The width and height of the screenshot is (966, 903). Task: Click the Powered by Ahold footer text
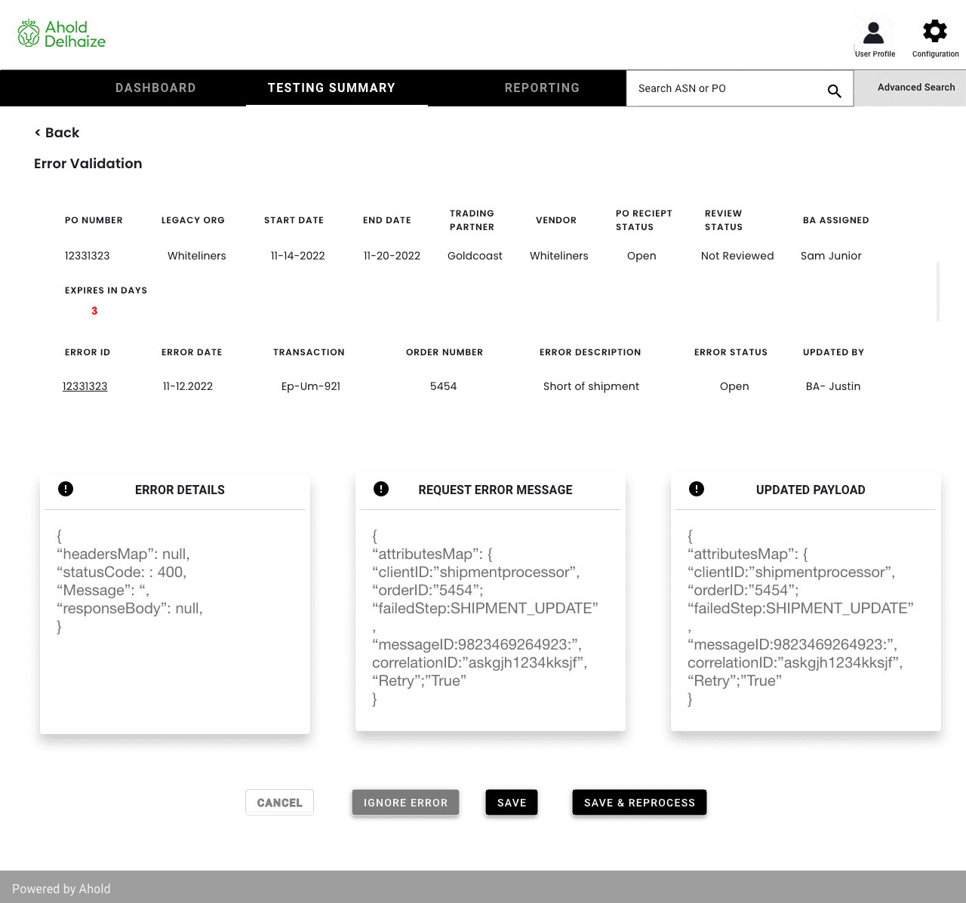tap(61, 889)
